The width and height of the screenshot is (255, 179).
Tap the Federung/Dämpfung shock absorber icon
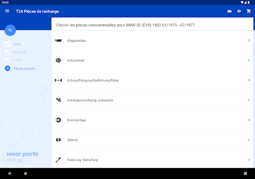[58, 160]
